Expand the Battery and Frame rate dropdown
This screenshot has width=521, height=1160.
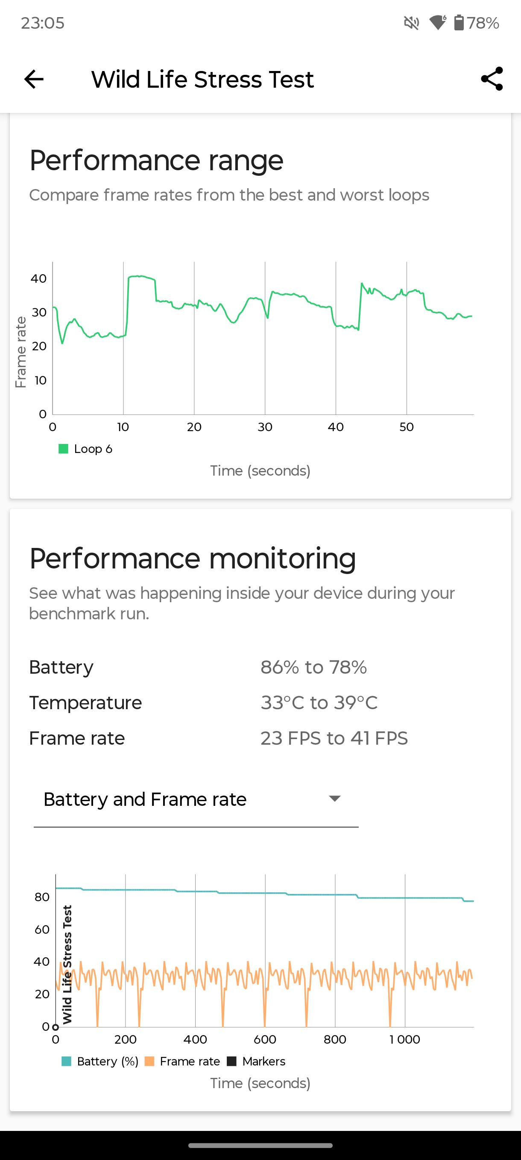tap(196, 799)
